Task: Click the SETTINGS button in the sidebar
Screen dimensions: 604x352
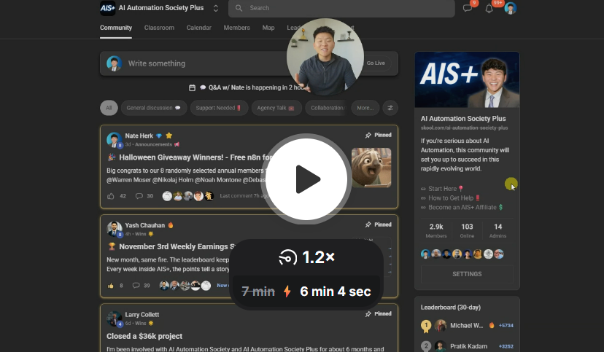Action: pos(467,274)
